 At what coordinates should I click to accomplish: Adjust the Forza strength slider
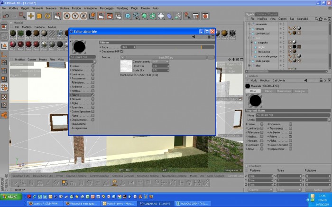click(x=167, y=47)
